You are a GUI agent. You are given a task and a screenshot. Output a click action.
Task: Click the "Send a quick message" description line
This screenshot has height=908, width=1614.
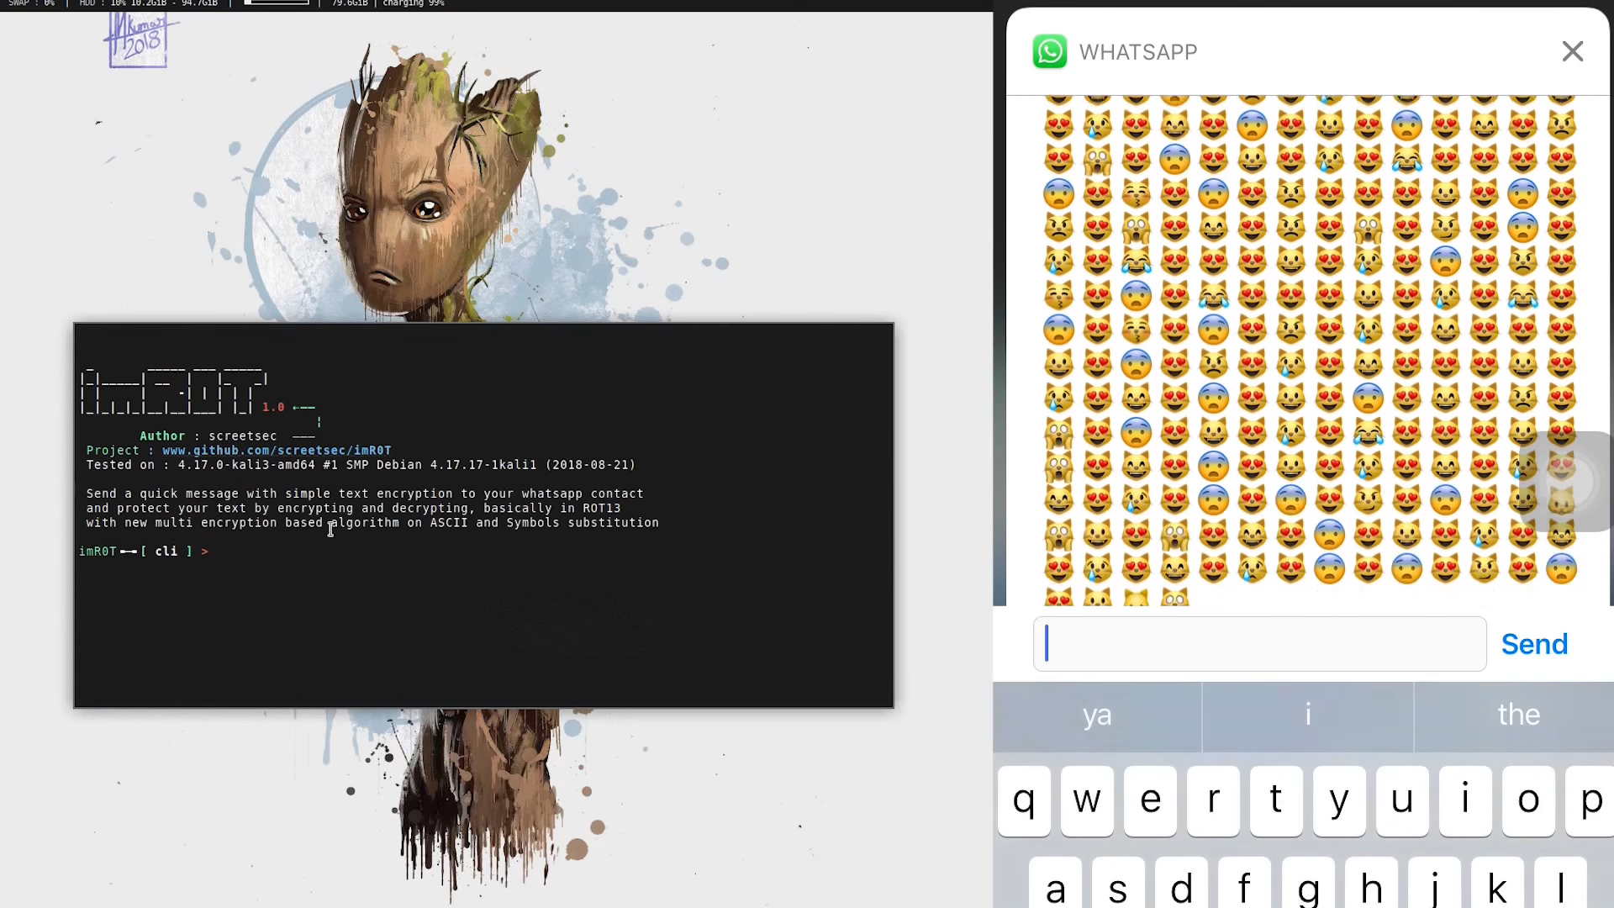tap(365, 494)
